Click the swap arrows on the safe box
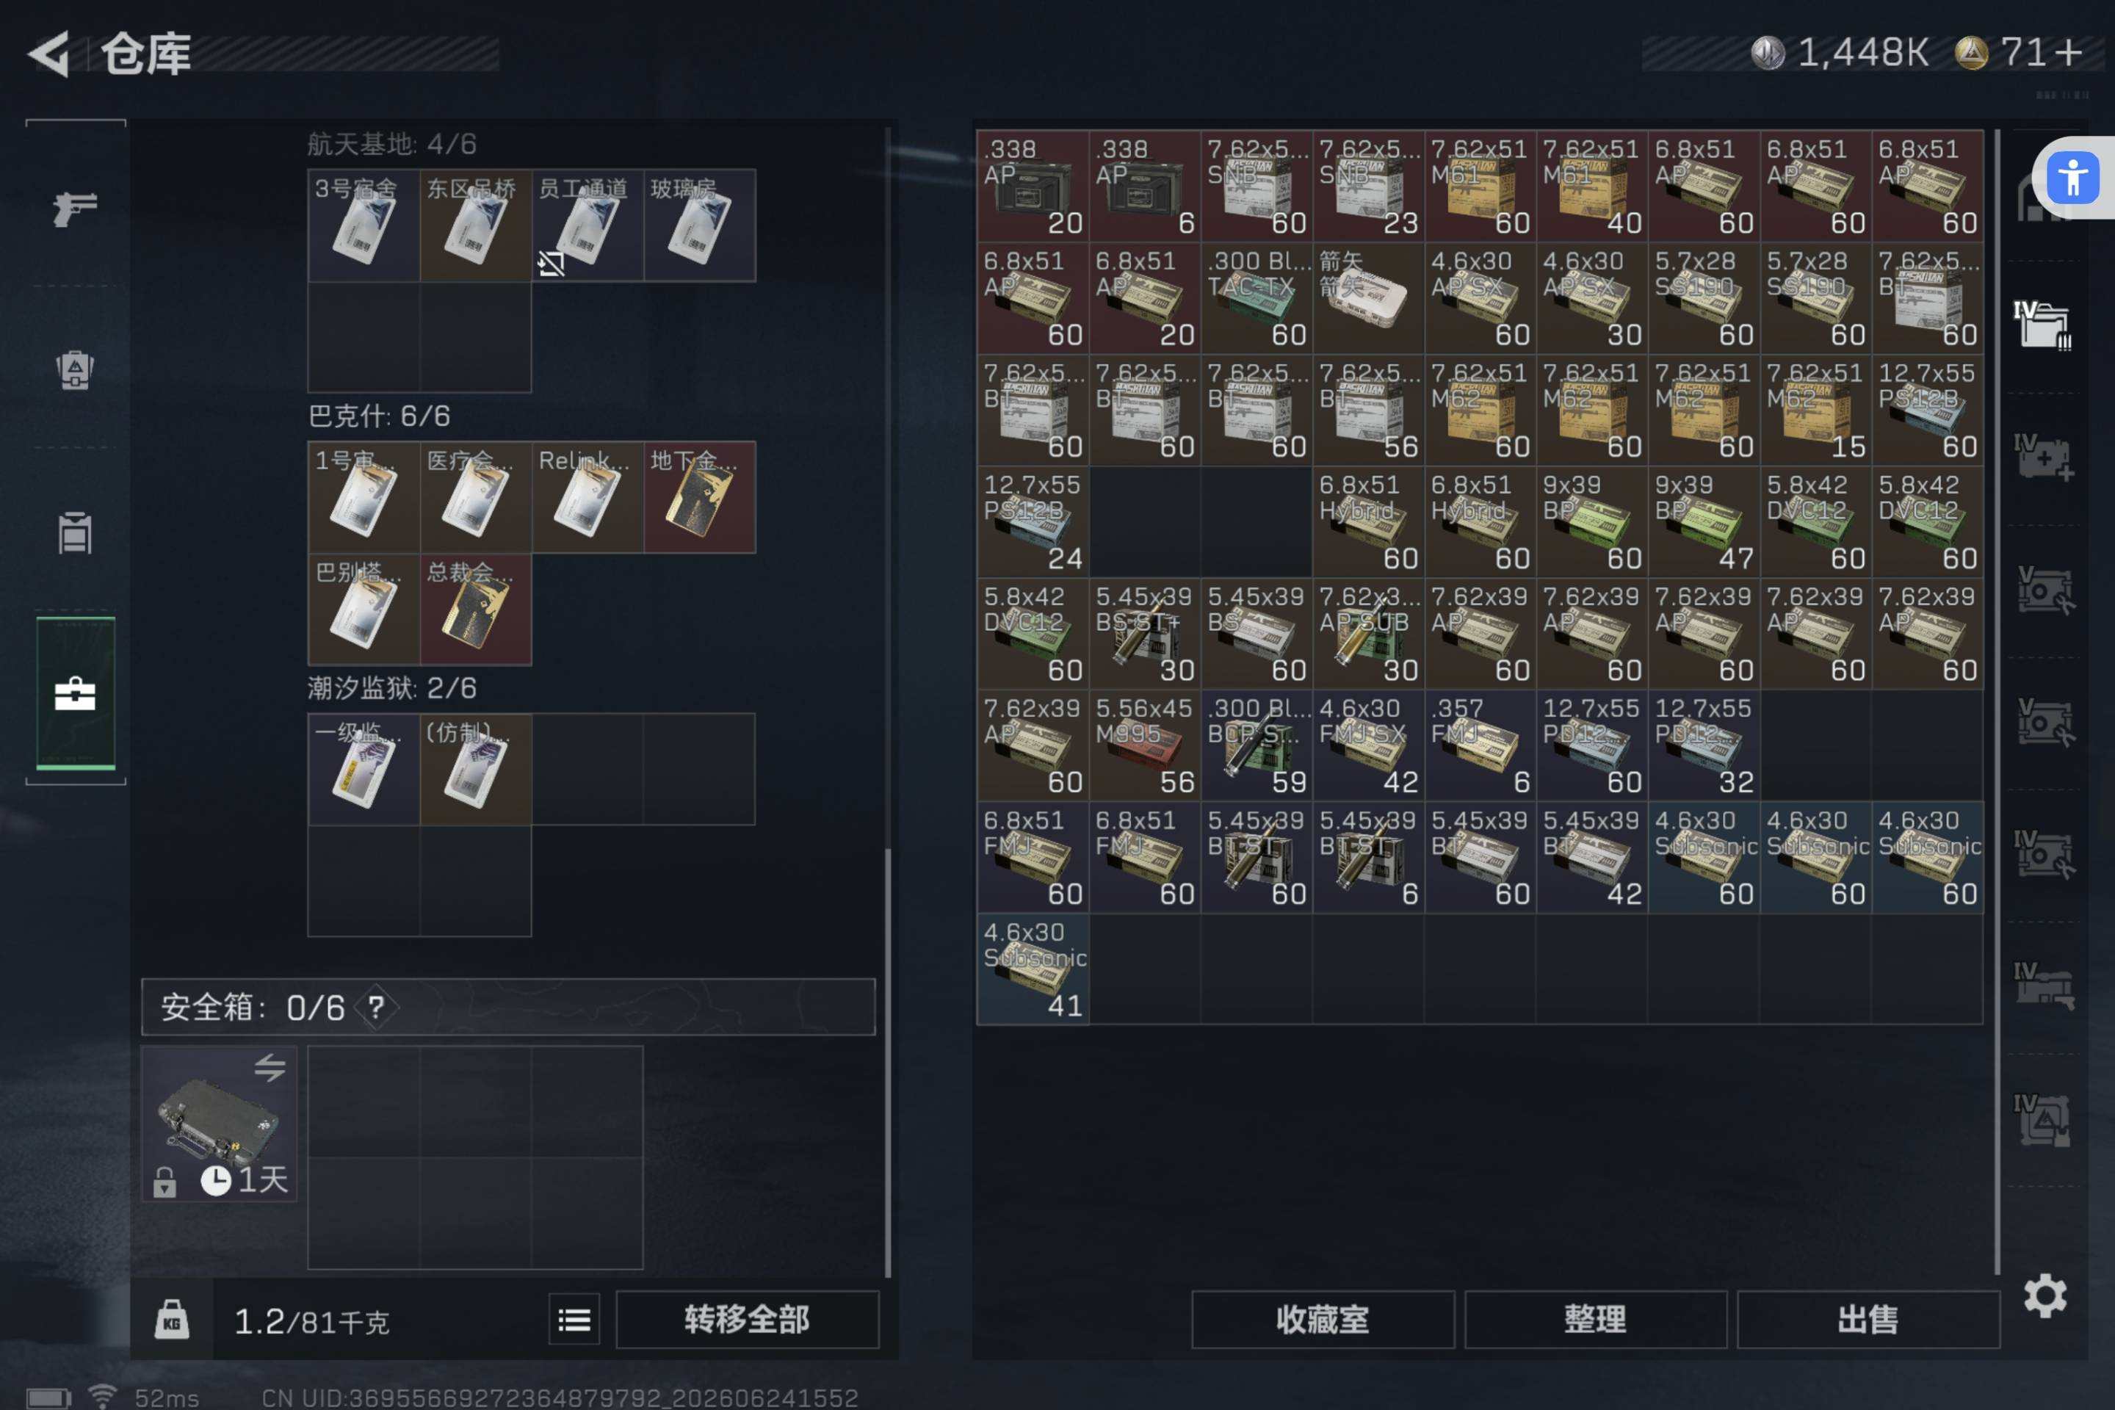 coord(270,1067)
